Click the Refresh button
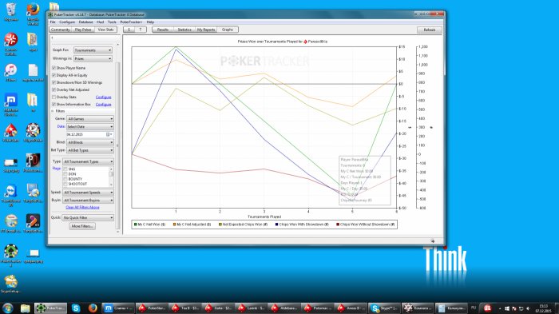Viewport: 559px width, 314px height. coord(430,30)
